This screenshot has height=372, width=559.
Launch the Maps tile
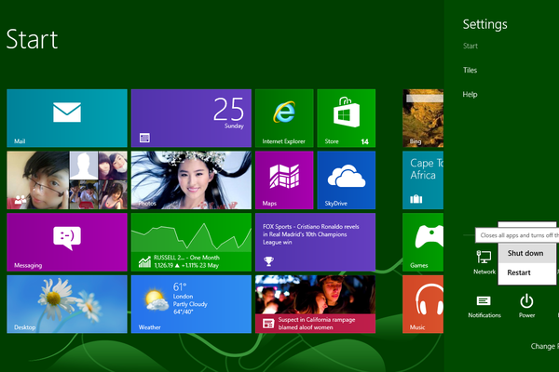tap(284, 180)
